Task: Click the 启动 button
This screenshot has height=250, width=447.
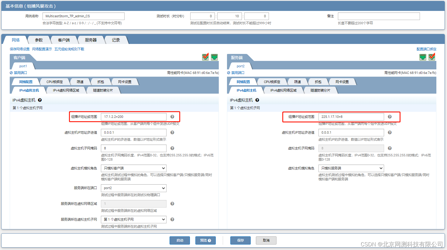Action: 180,240
